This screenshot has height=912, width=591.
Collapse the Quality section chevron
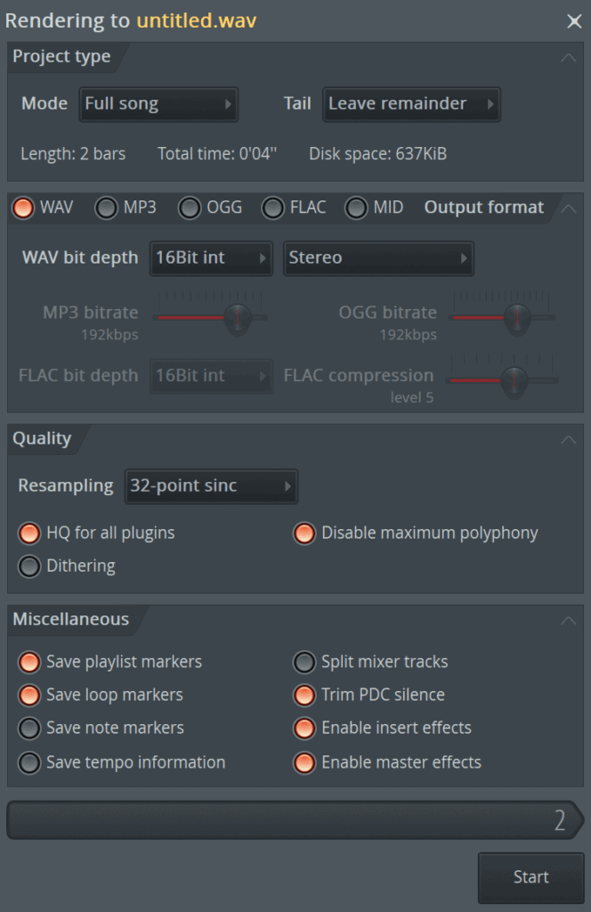[x=569, y=440]
